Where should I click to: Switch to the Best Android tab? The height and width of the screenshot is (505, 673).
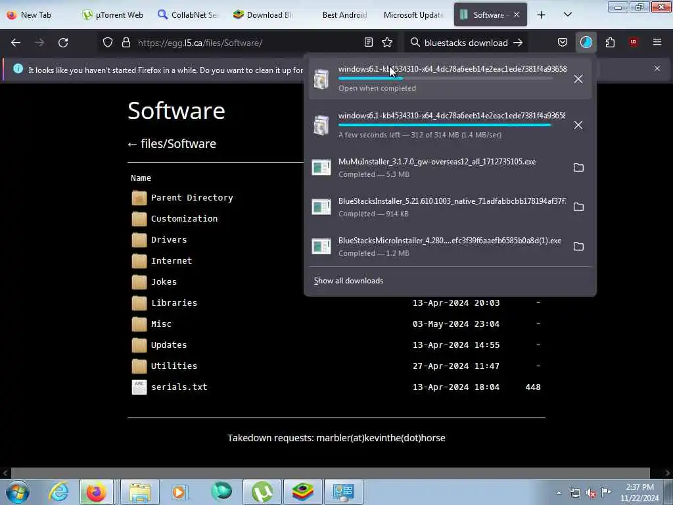[344, 15]
